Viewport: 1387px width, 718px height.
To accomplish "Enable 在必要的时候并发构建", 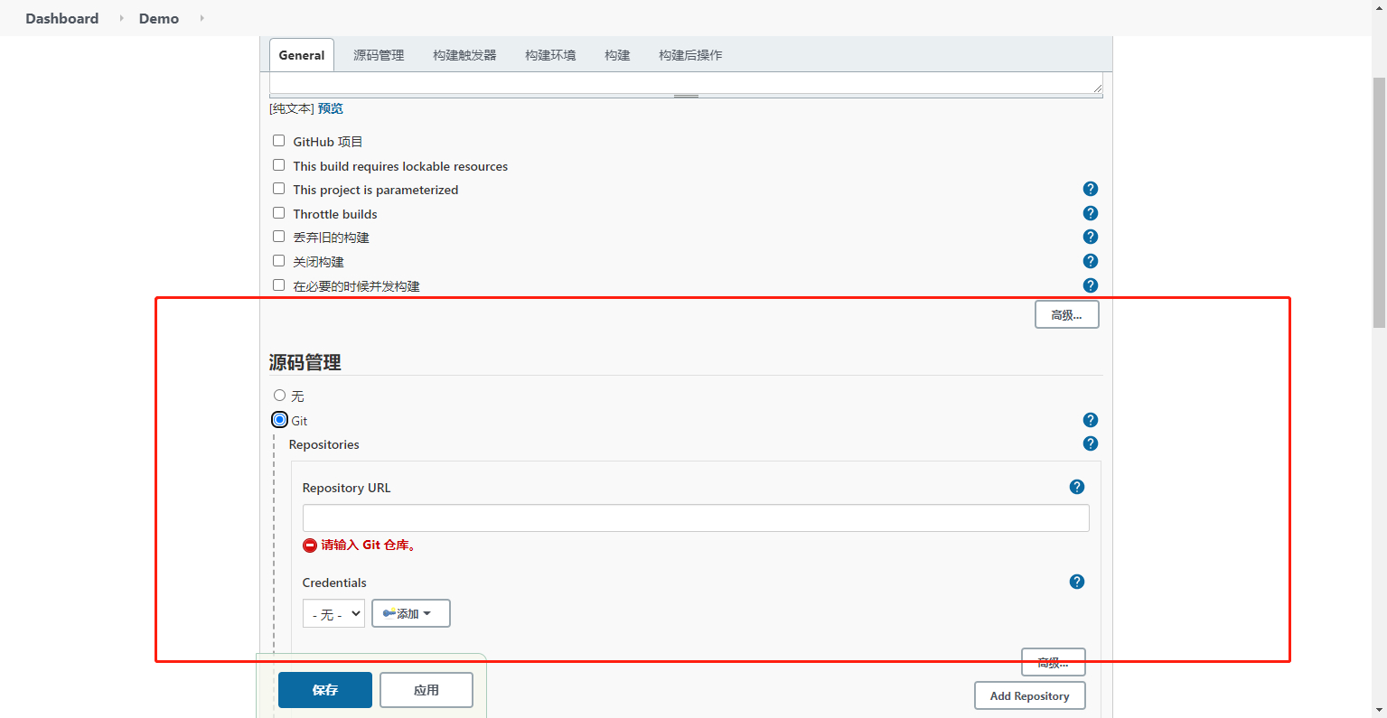I will [279, 285].
